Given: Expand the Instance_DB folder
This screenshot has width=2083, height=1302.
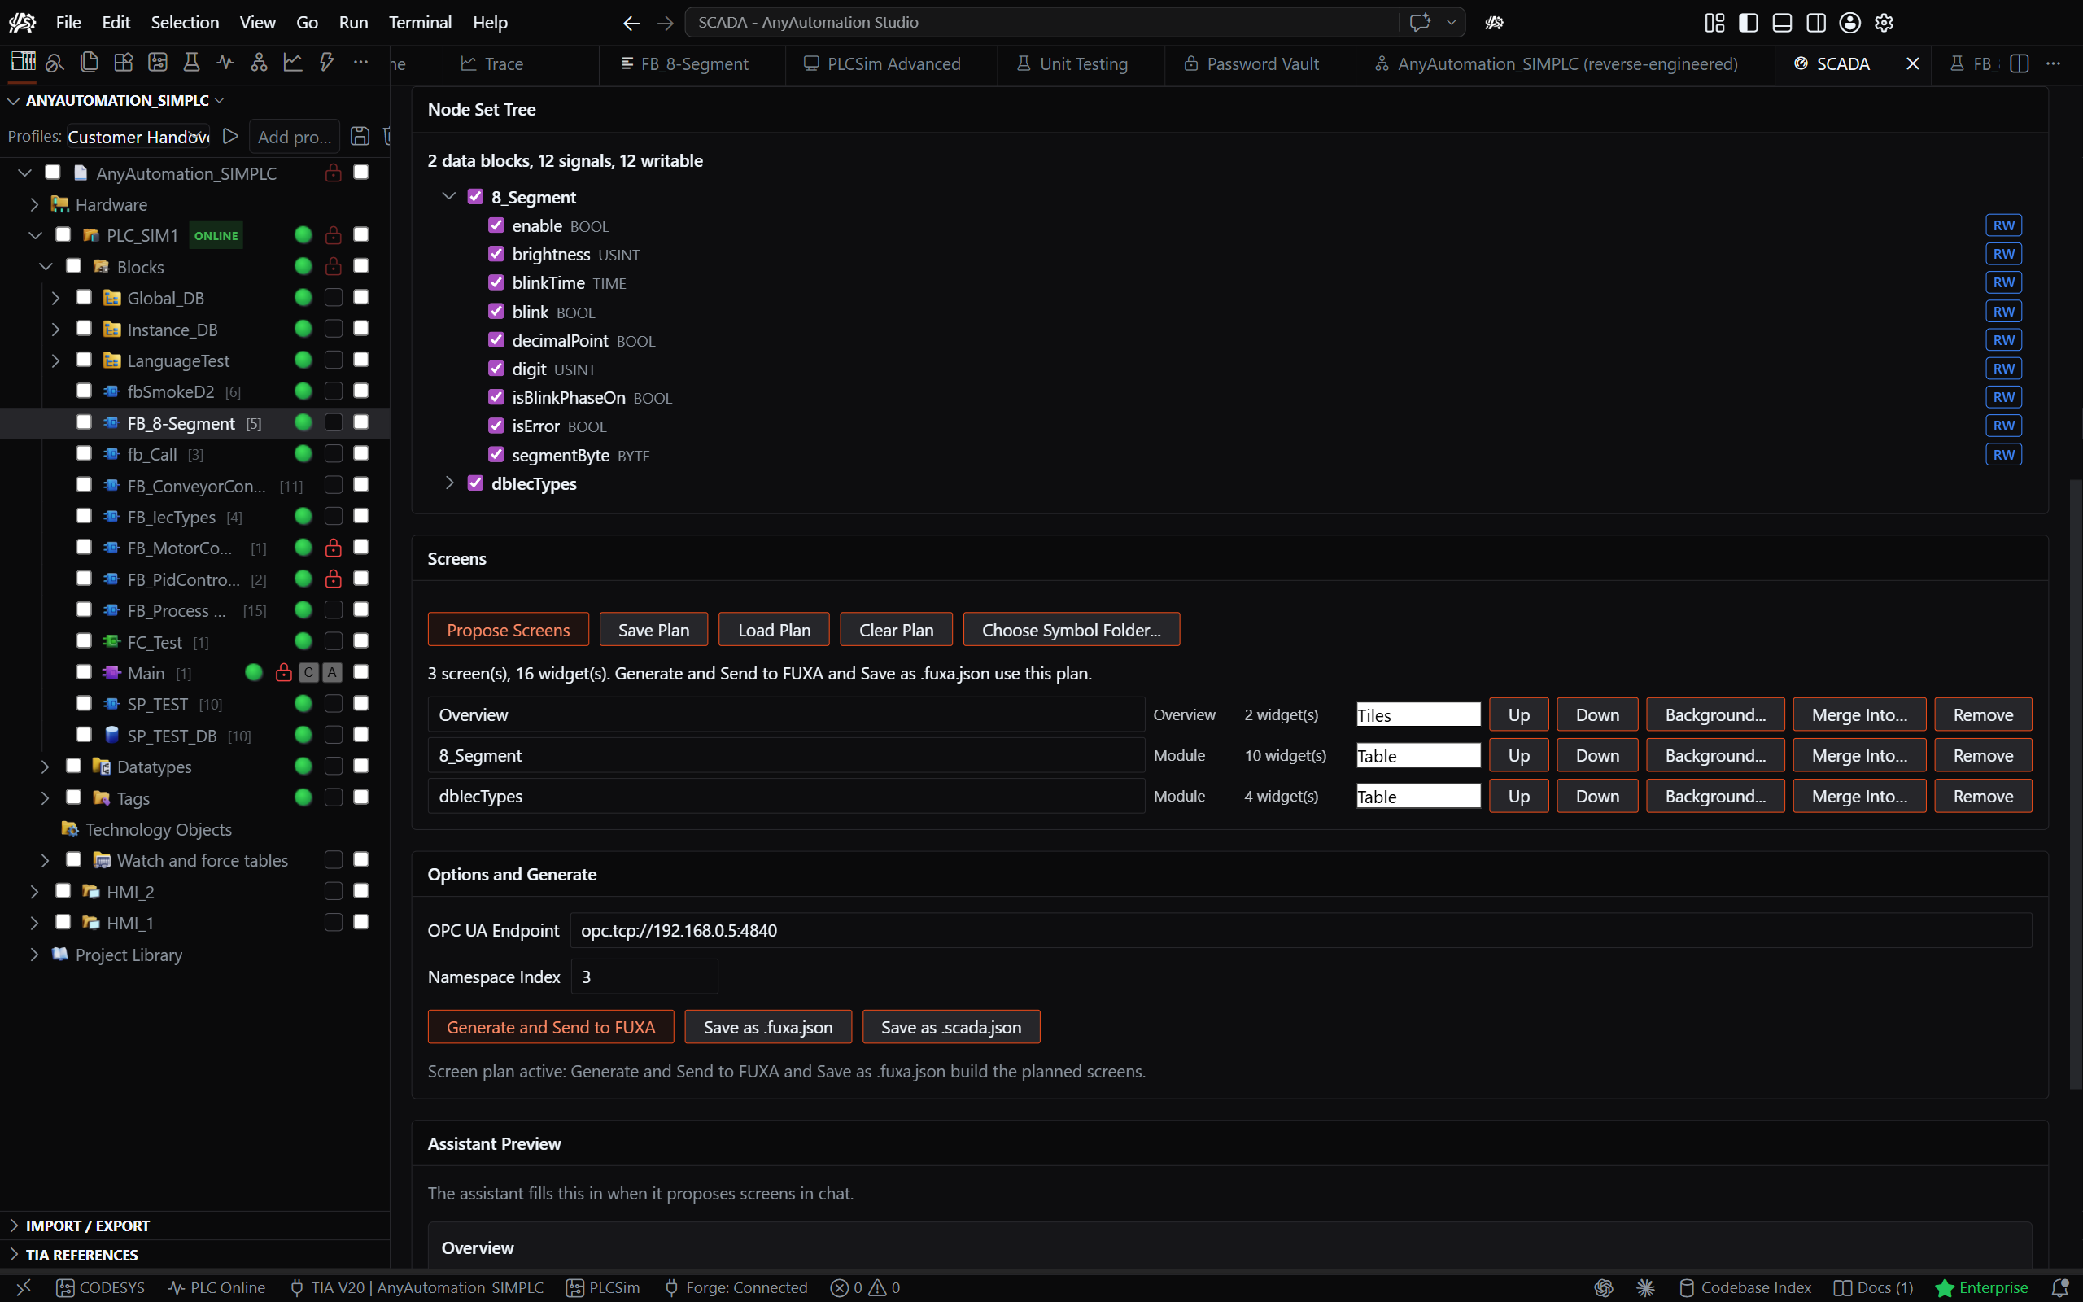Looking at the screenshot, I should [55, 329].
